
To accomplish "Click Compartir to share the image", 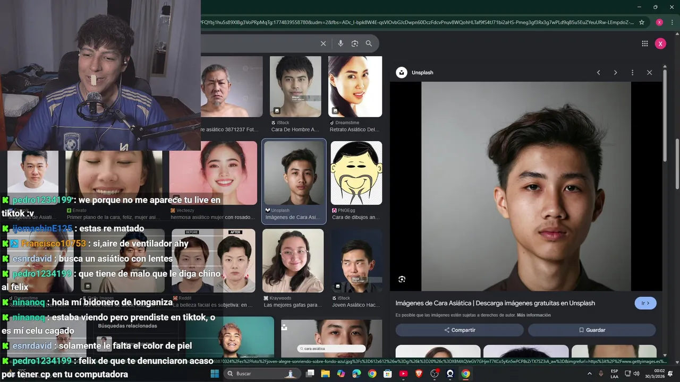I will [460, 330].
